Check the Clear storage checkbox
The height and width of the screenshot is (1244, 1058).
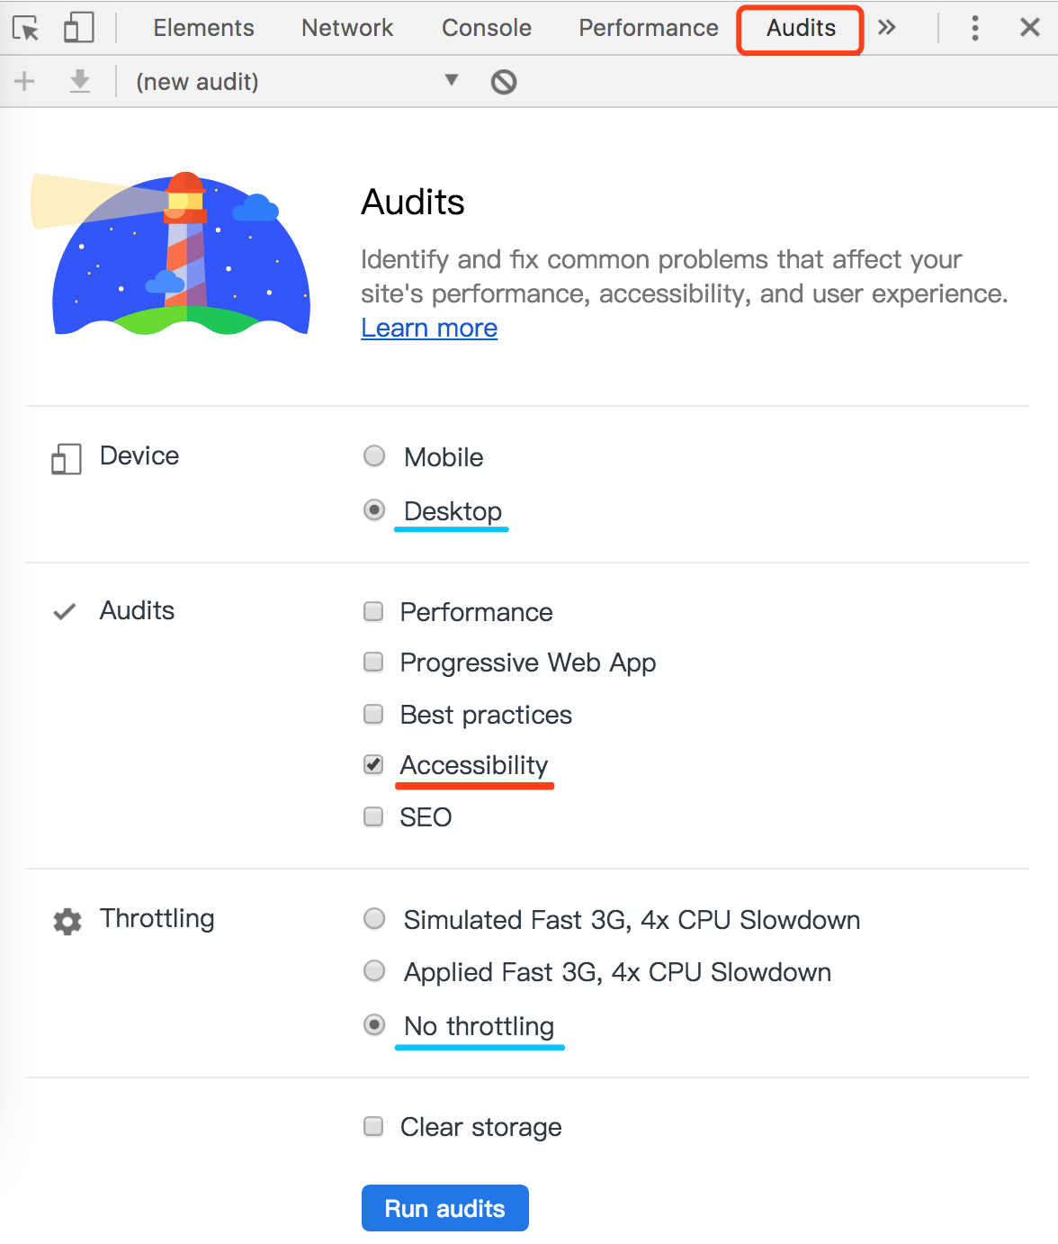[x=373, y=1127]
